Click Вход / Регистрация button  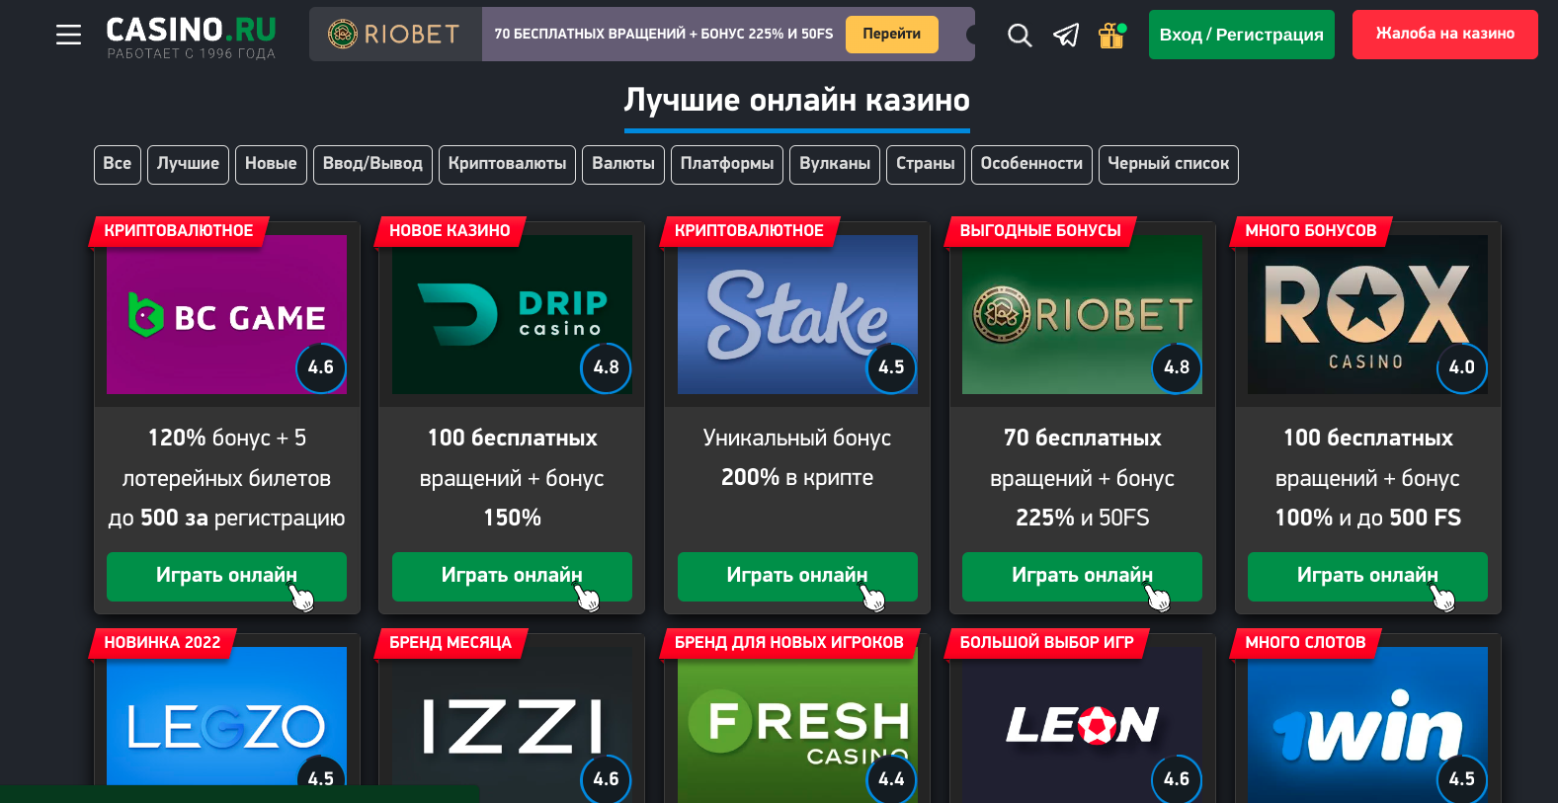[1242, 35]
